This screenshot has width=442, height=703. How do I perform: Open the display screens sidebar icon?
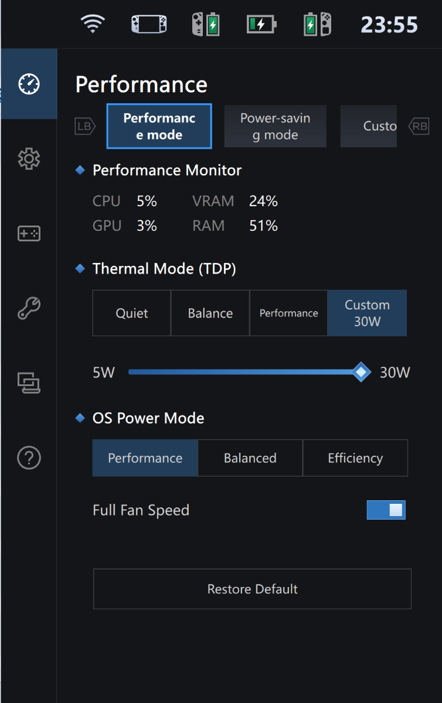pyautogui.click(x=29, y=383)
